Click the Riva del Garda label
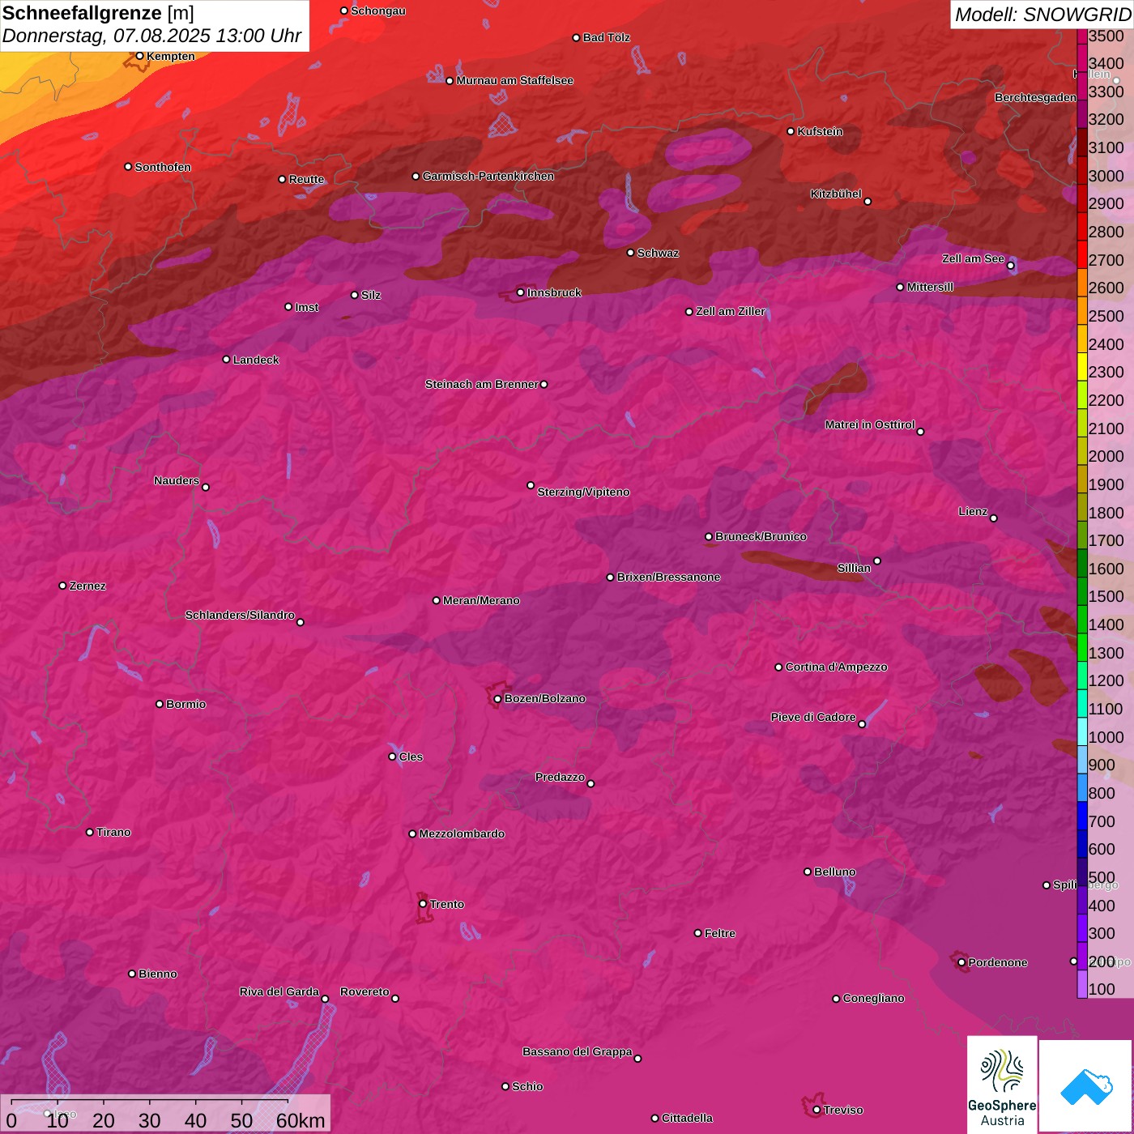The image size is (1134, 1134). 279,991
